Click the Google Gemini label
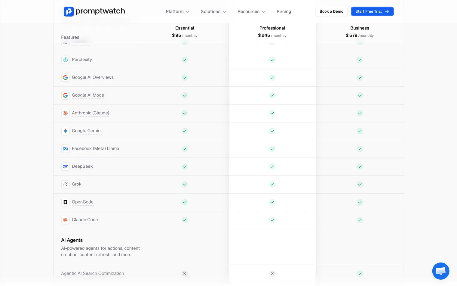 (87, 131)
